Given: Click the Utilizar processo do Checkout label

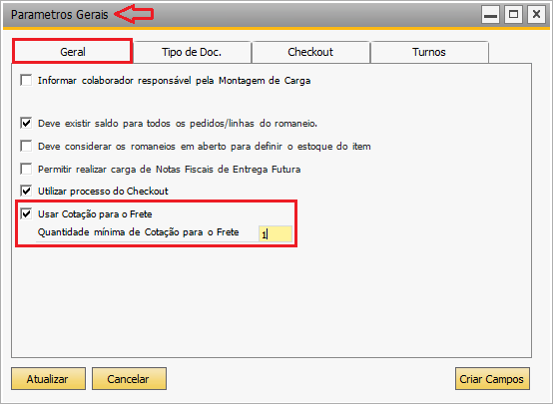Looking at the screenshot, I should point(103,192).
